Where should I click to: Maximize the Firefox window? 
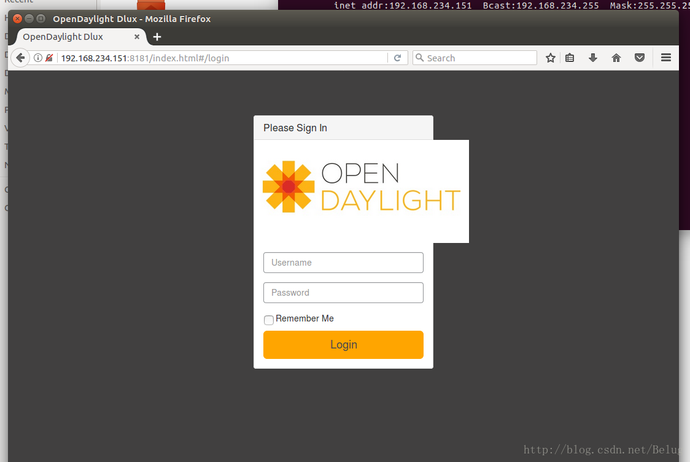(x=41, y=18)
